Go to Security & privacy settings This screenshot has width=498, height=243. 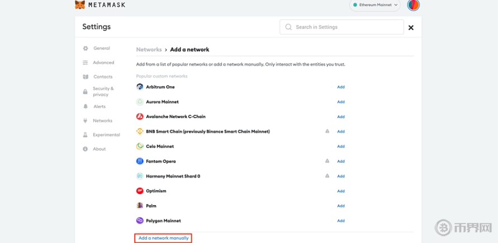[103, 91]
